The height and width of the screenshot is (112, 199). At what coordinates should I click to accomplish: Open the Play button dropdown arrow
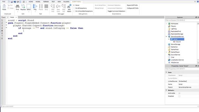[35, 12]
